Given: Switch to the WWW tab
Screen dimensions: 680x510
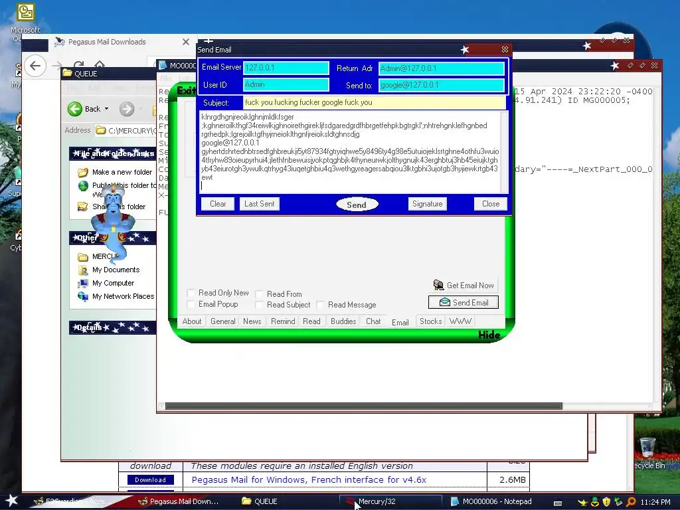Looking at the screenshot, I should tap(460, 321).
